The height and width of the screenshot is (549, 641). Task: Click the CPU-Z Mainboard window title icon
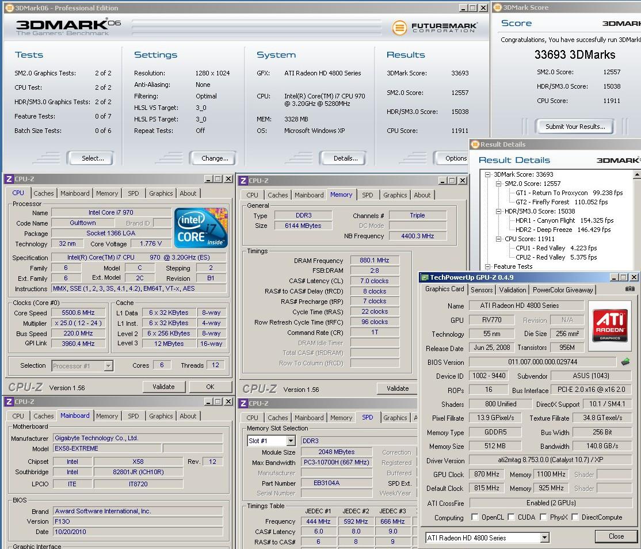pos(9,402)
